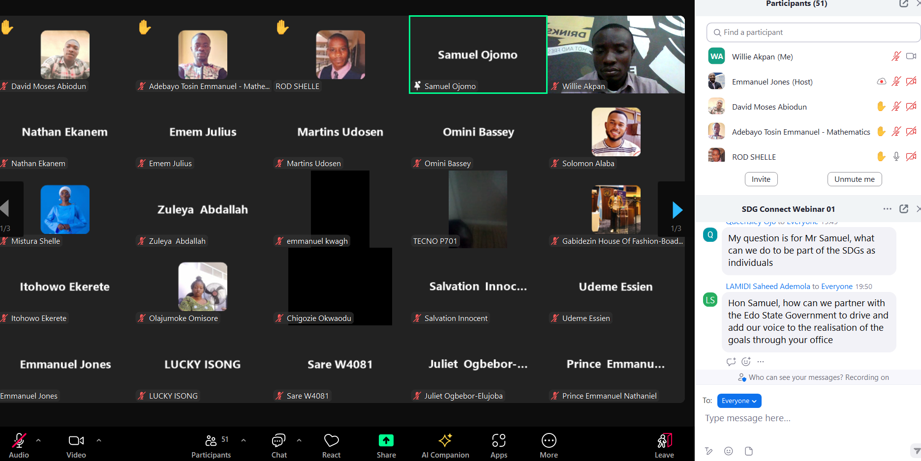Attach a file in the chat input
Viewport: 921px width, 461px height.
pos(748,451)
